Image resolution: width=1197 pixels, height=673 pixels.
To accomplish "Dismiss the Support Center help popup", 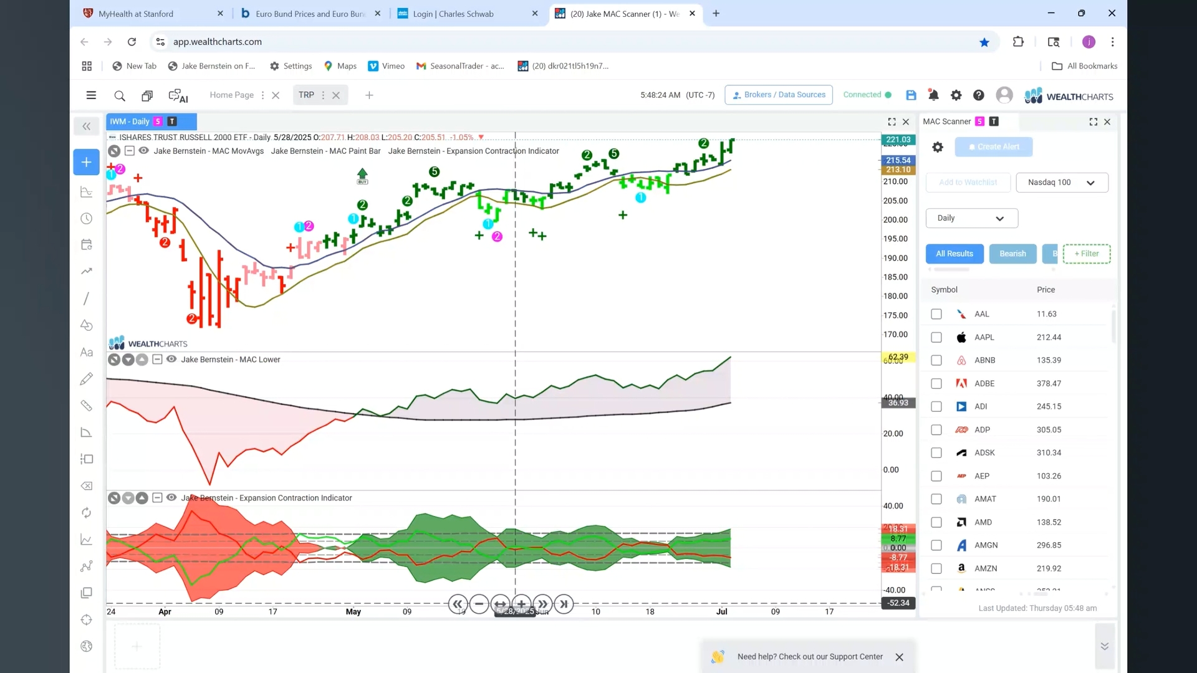I will [899, 657].
